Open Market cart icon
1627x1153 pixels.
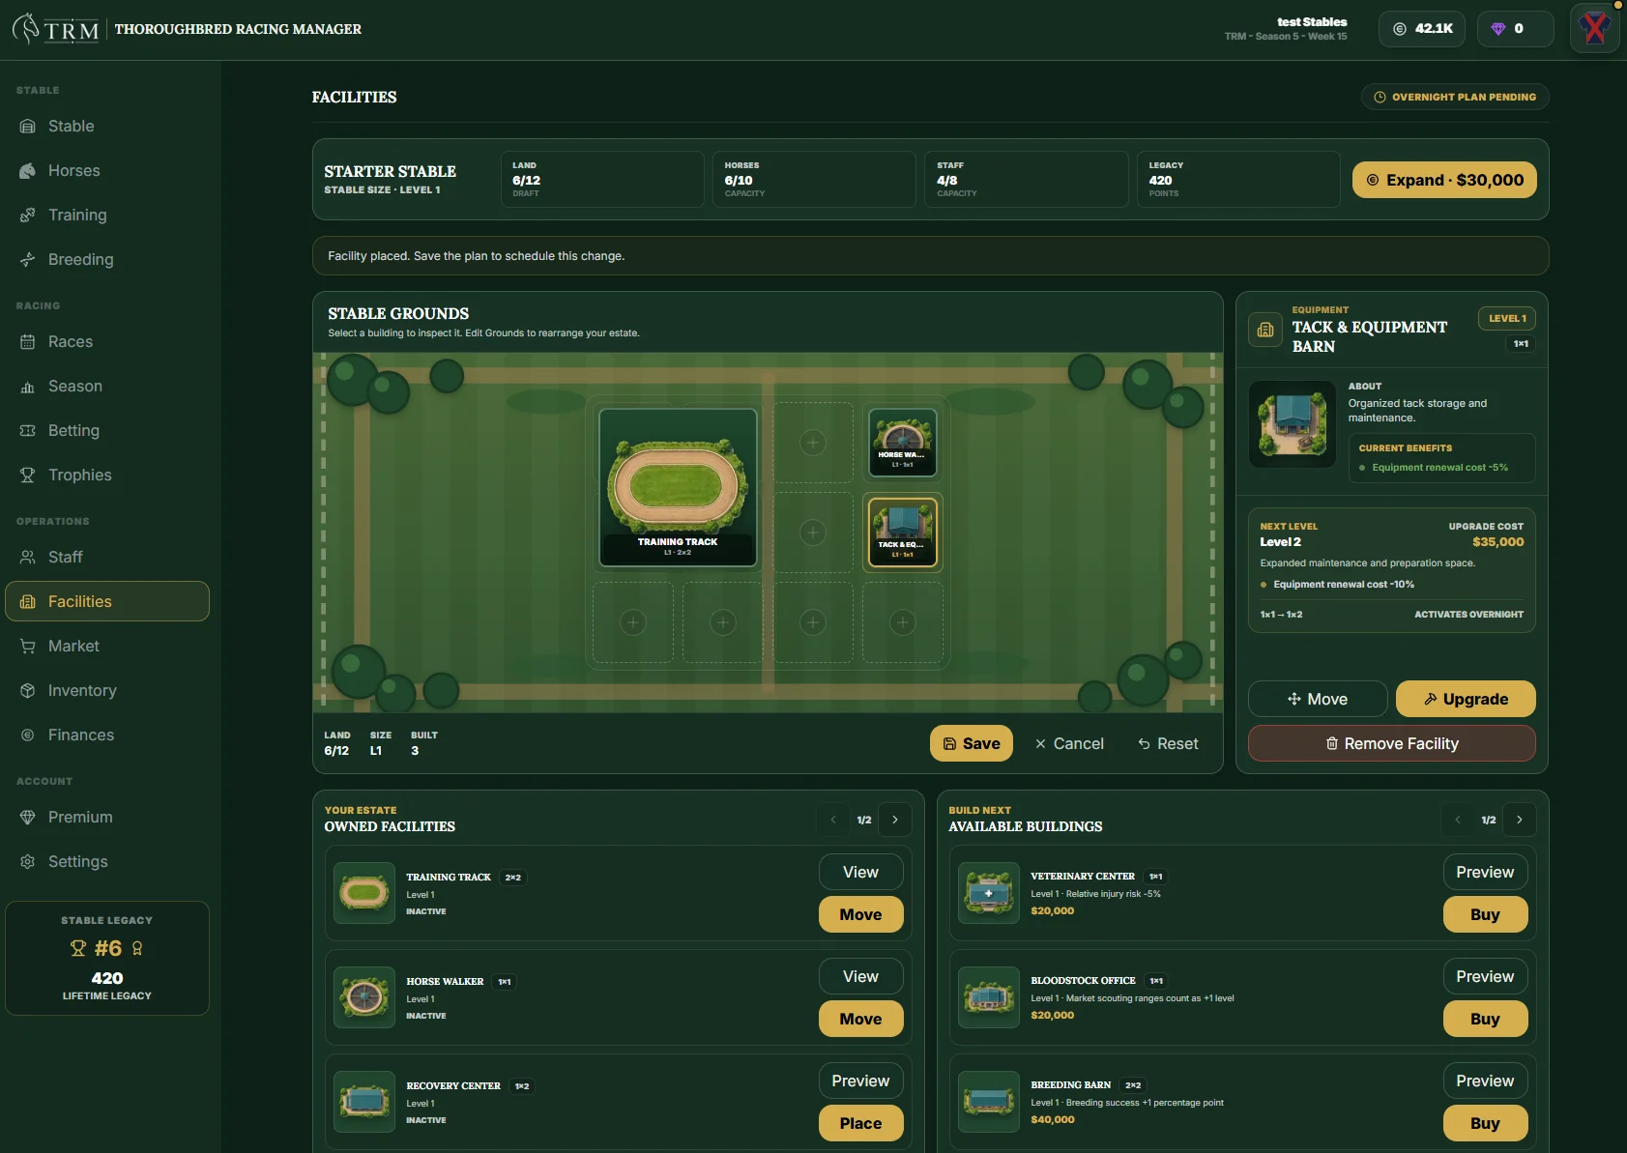pyautogui.click(x=28, y=647)
